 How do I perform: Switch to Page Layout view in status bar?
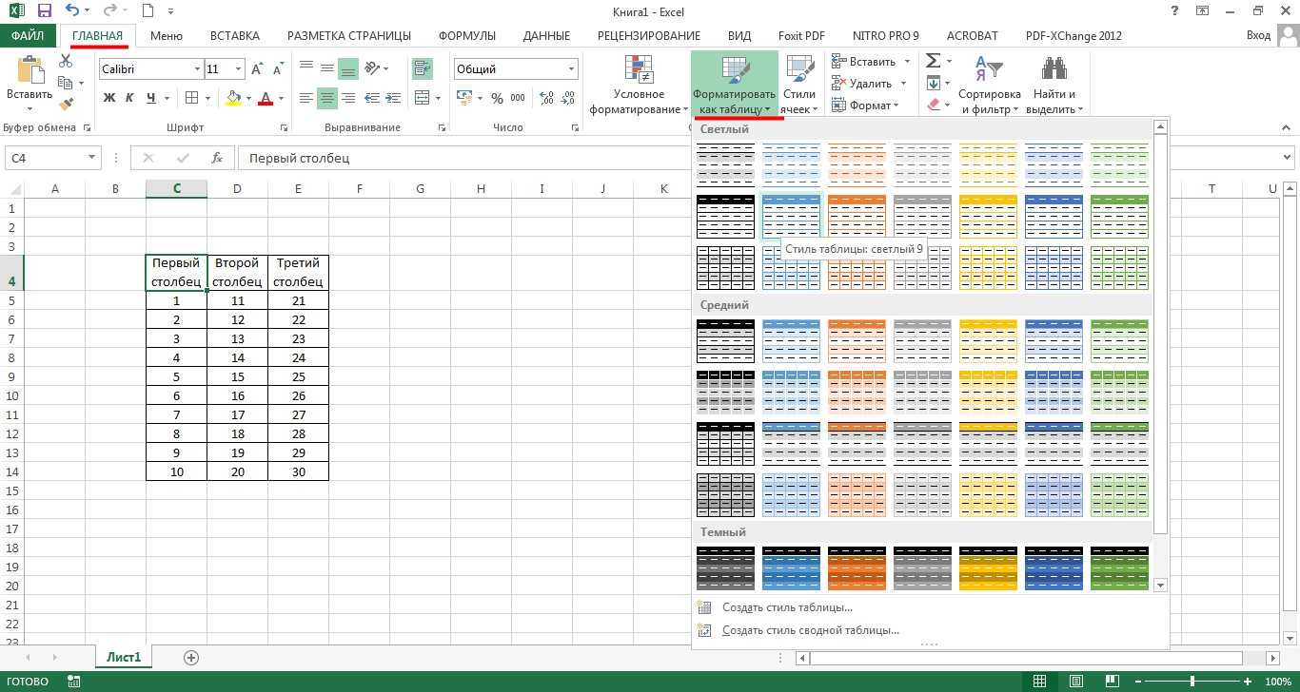(1075, 682)
